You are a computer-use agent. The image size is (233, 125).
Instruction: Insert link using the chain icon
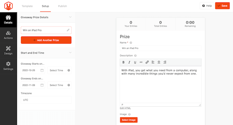pyautogui.click(x=147, y=62)
